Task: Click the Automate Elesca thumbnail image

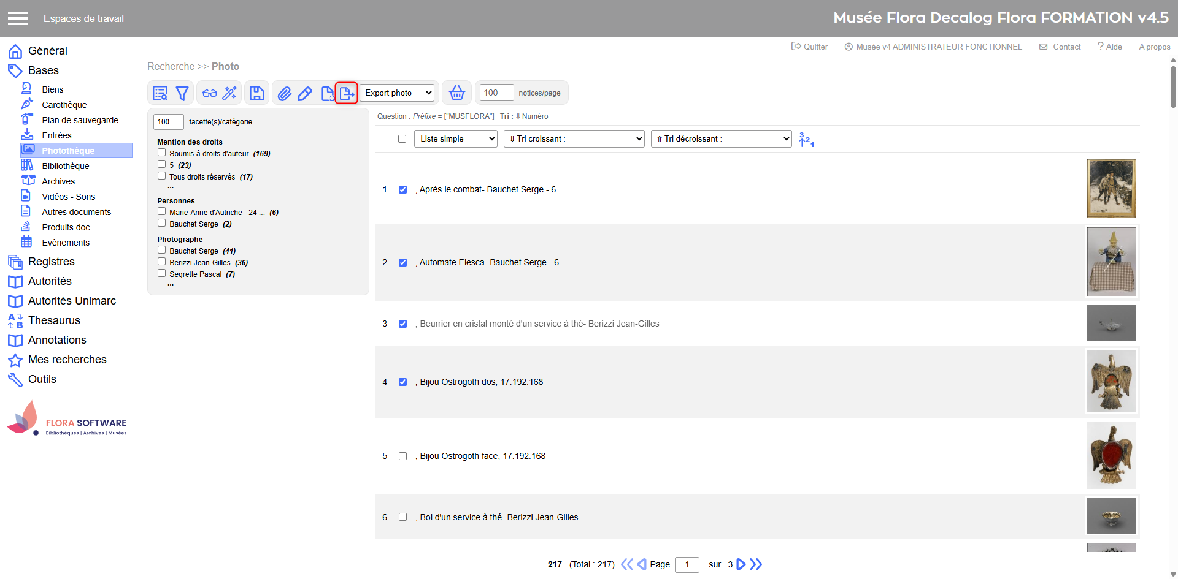Action: tap(1111, 262)
